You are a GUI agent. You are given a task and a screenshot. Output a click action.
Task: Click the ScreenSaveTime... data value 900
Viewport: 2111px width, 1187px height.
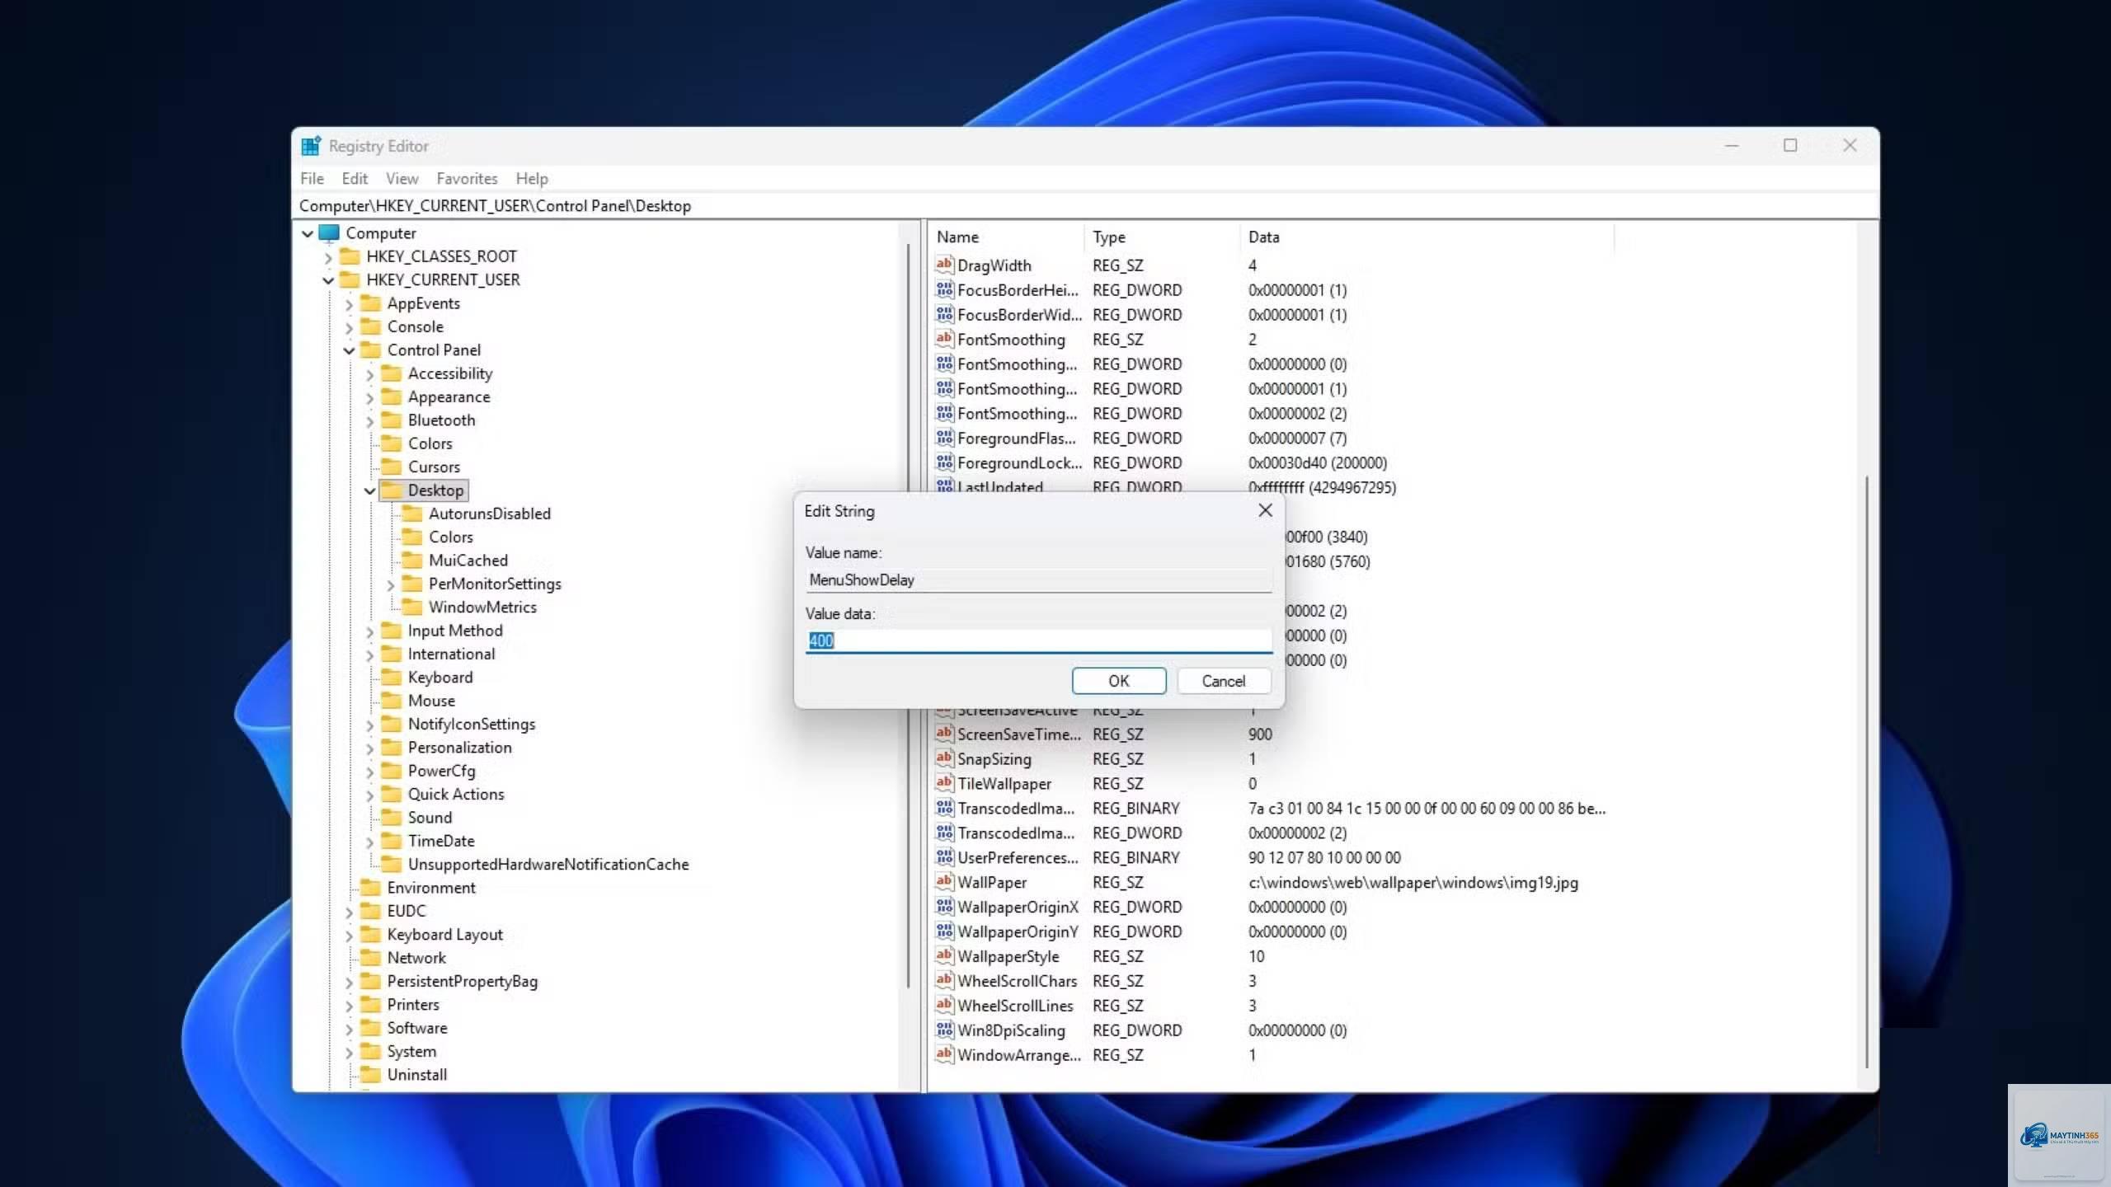(1260, 734)
